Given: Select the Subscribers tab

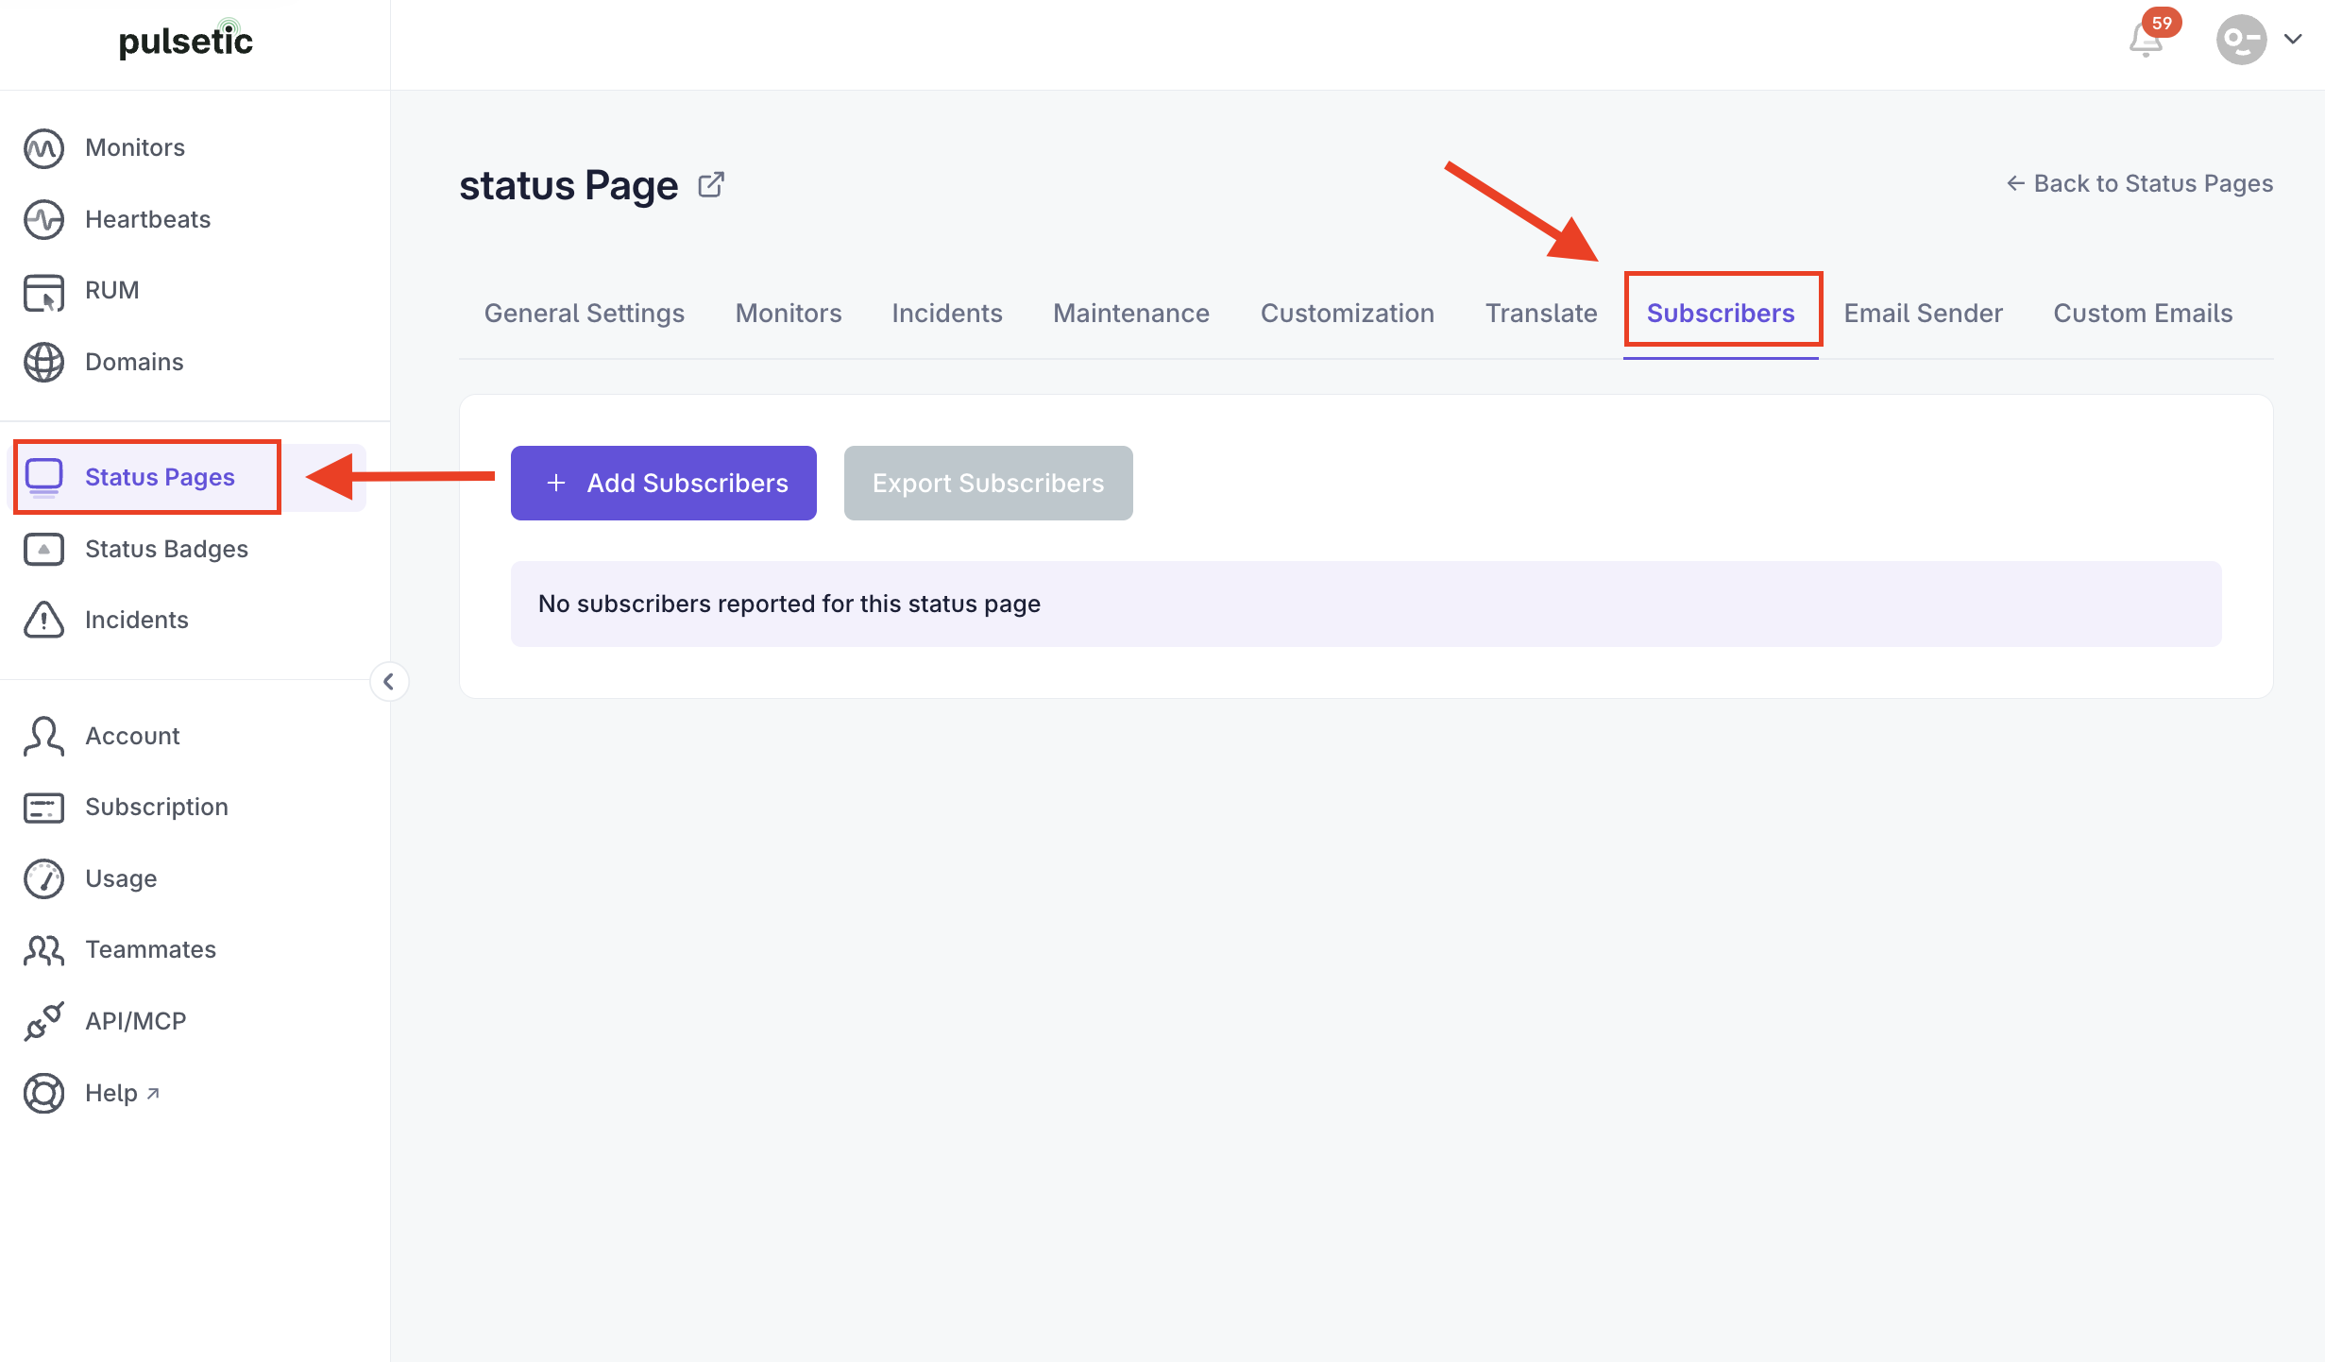Looking at the screenshot, I should [1721, 314].
